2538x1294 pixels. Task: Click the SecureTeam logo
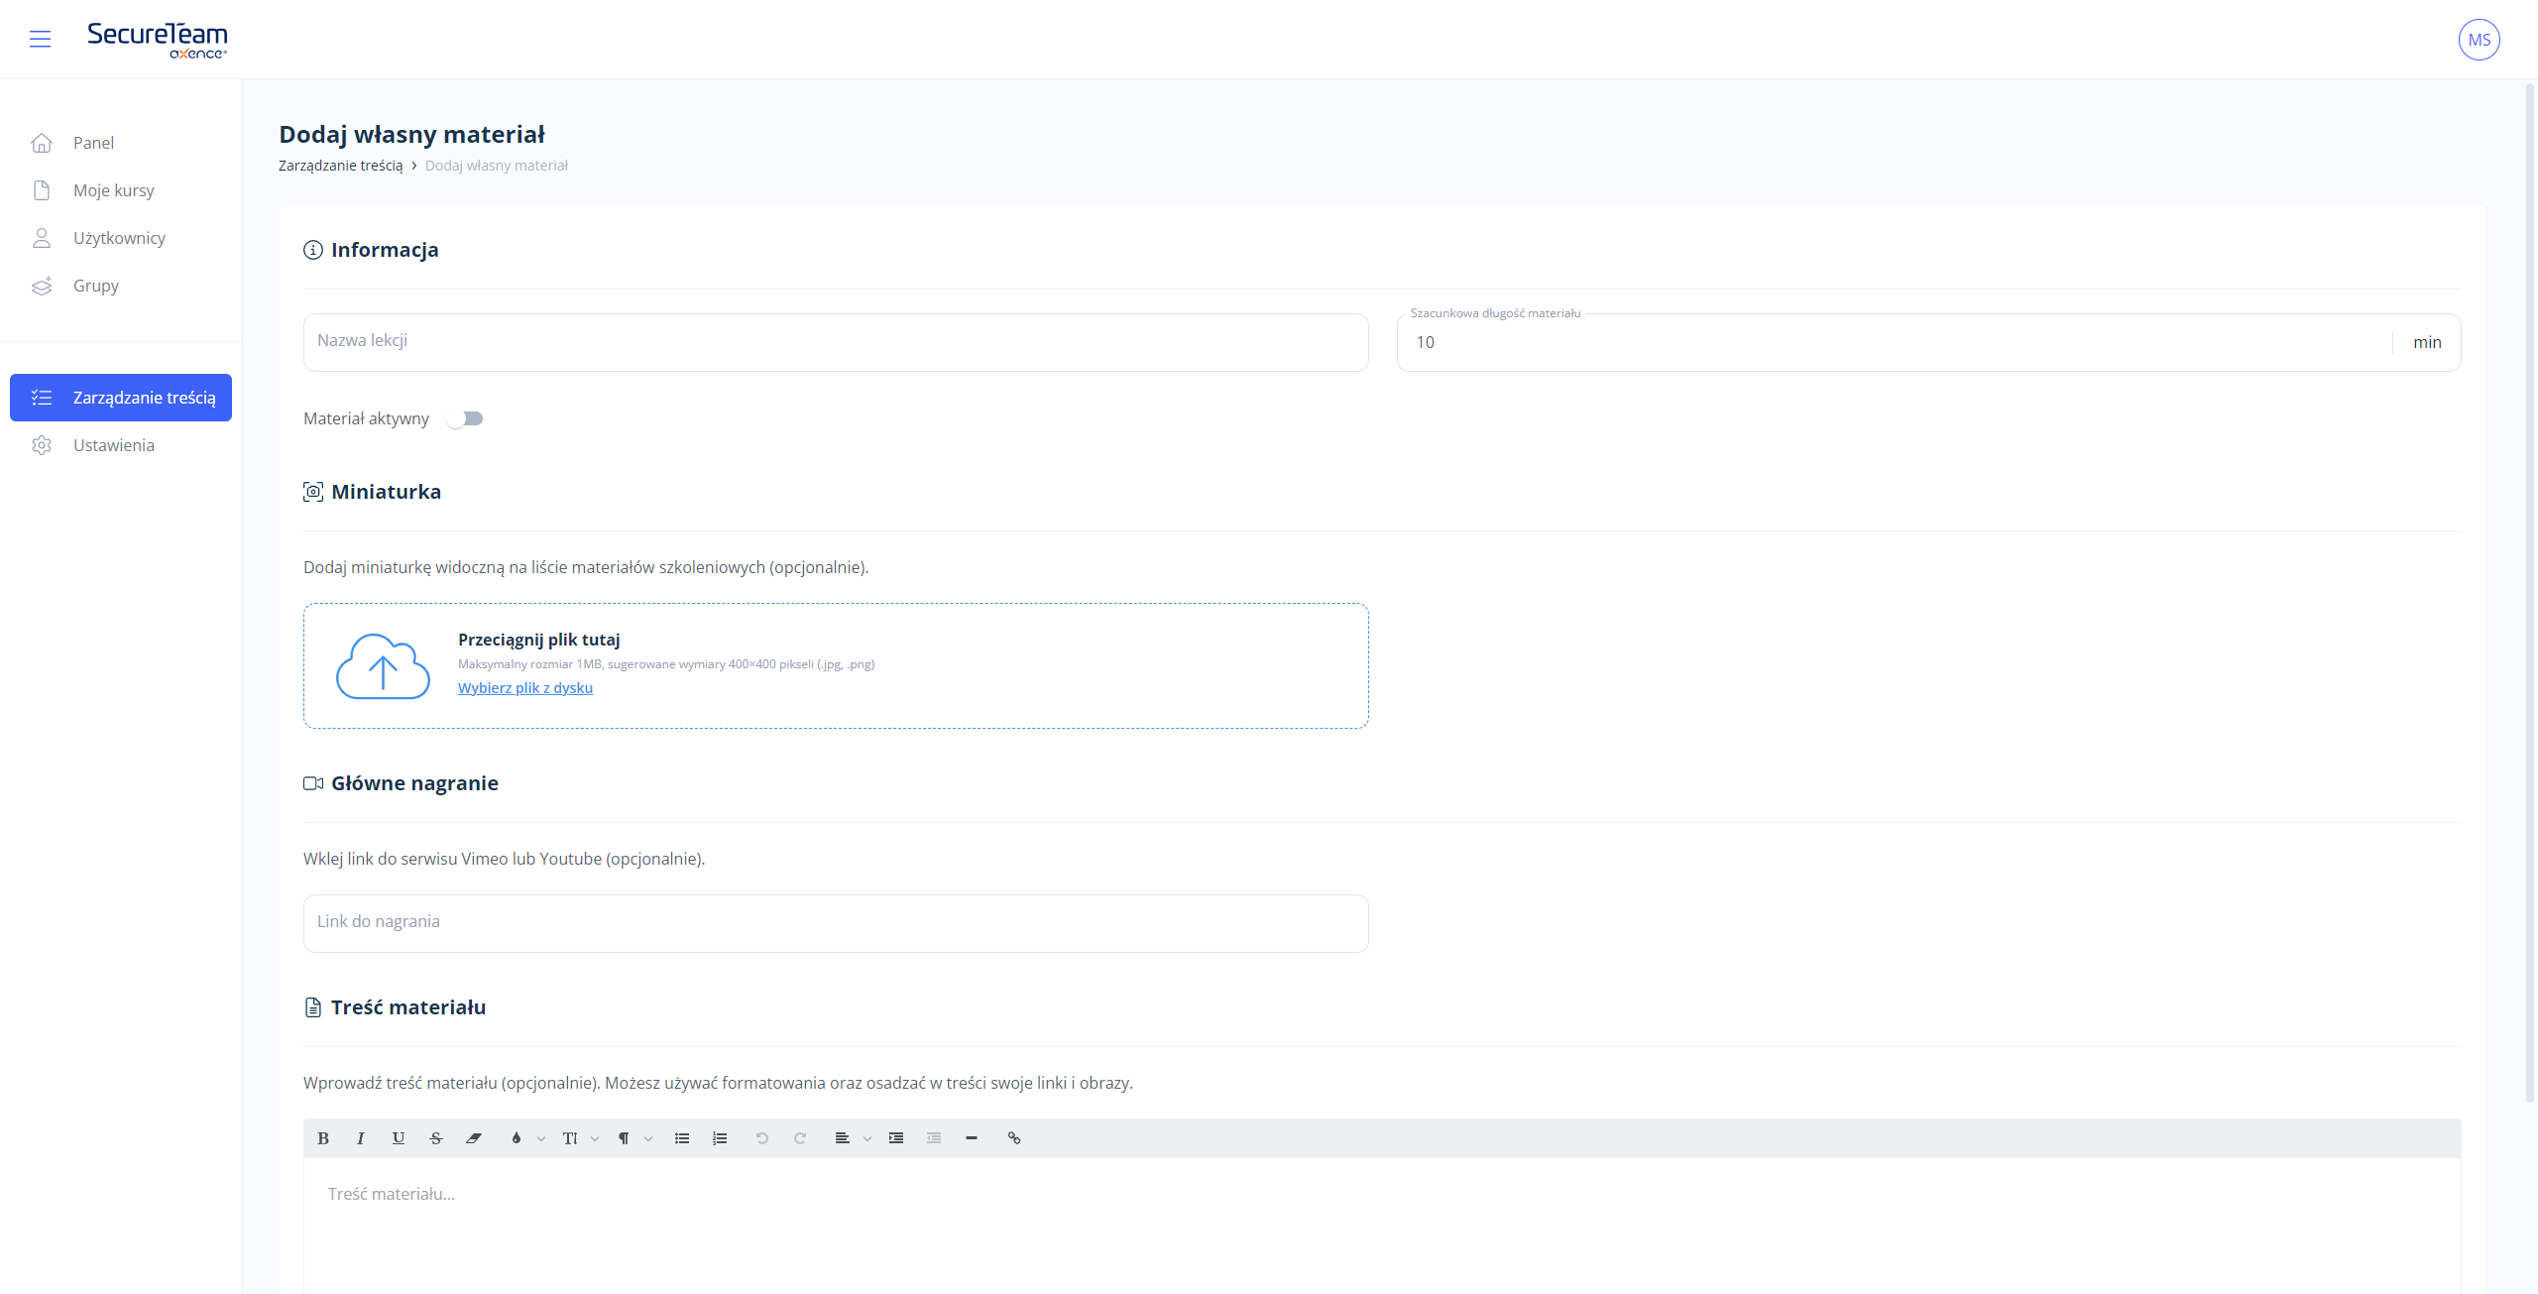coord(158,40)
